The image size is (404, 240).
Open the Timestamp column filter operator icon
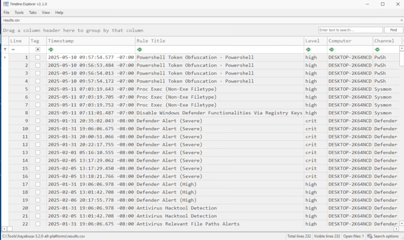tap(50, 50)
